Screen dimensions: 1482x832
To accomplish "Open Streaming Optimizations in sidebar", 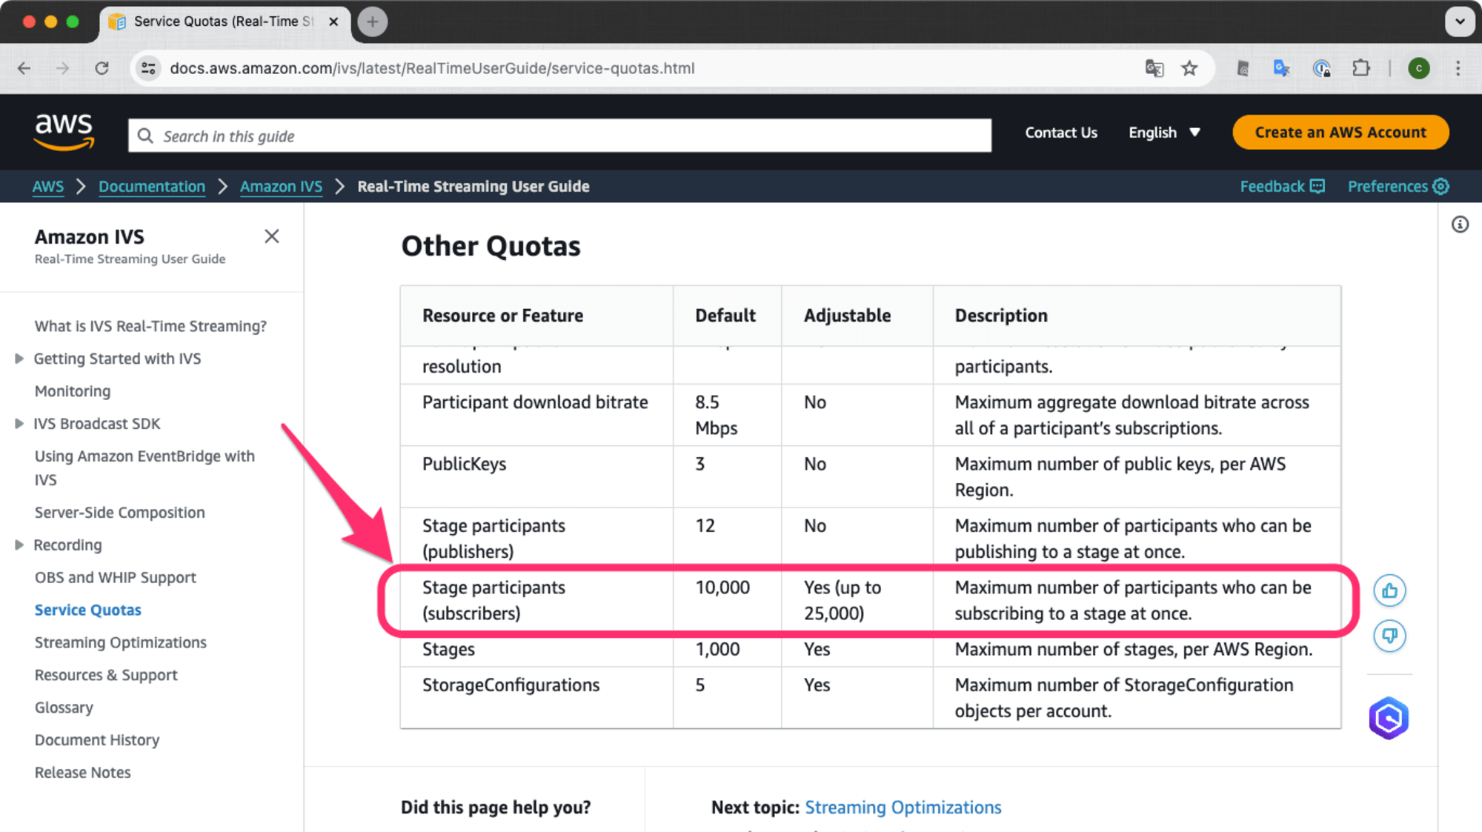I will [x=121, y=643].
